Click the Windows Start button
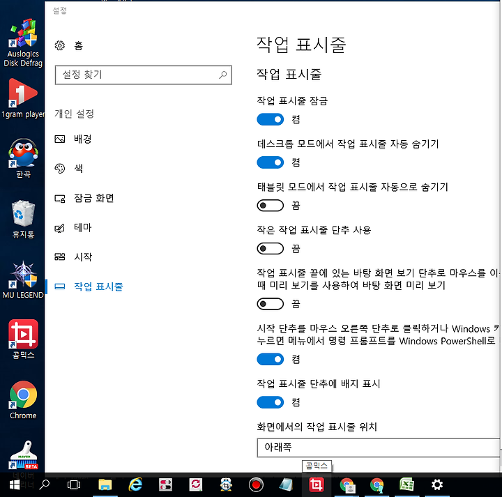This screenshot has width=502, height=497. coord(15,485)
